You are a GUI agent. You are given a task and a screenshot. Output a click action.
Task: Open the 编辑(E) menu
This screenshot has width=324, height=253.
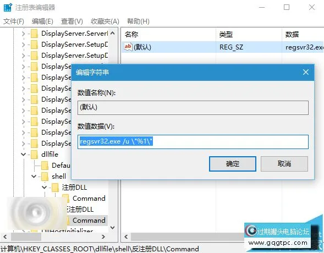[42, 21]
